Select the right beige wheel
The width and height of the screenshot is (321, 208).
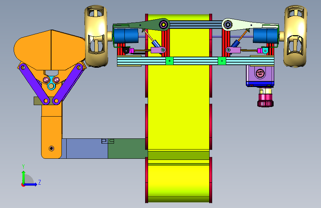[x=295, y=36]
